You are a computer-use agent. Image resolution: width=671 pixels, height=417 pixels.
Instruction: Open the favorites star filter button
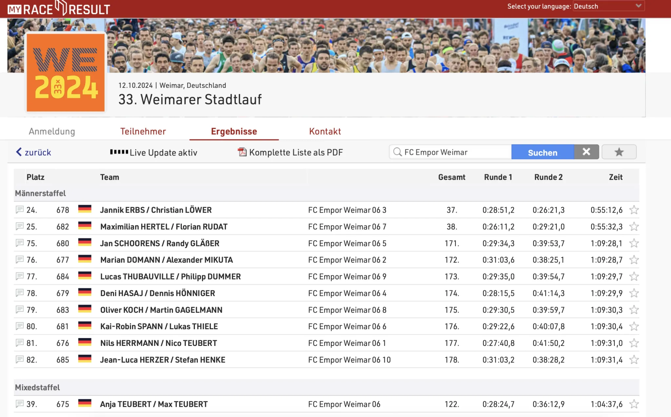[619, 152]
